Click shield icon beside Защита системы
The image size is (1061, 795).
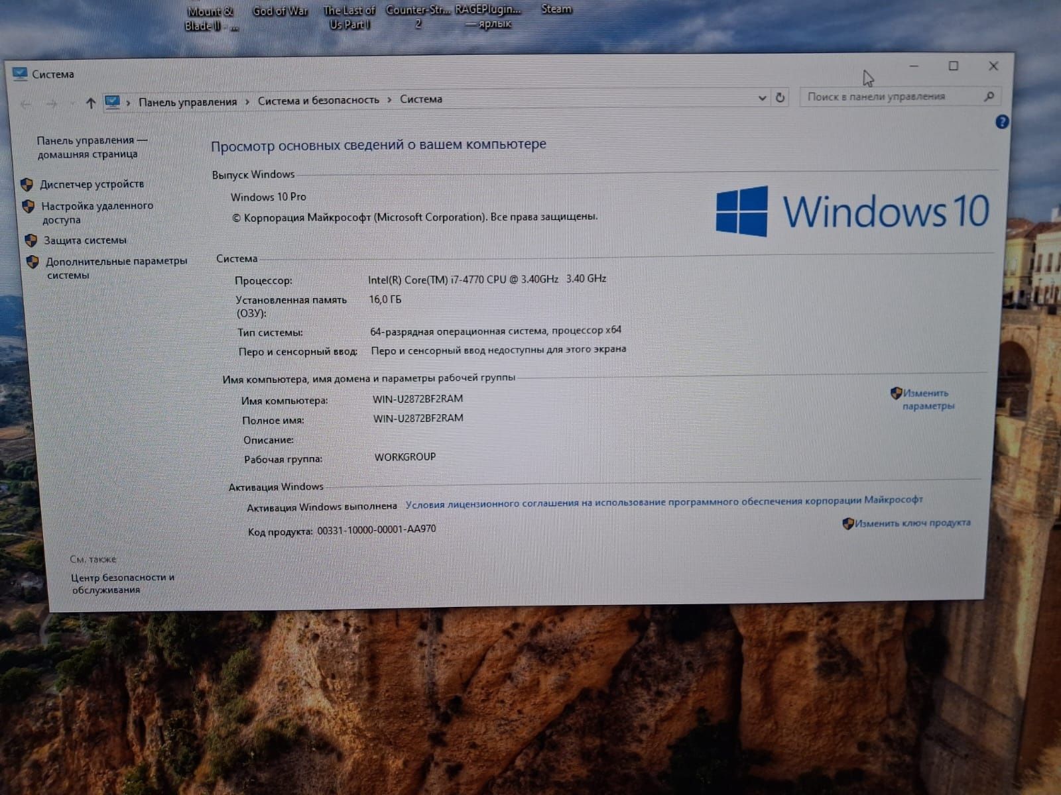pyautogui.click(x=31, y=240)
